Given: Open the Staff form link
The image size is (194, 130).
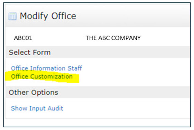Looking at the screenshot, I should point(74,68).
